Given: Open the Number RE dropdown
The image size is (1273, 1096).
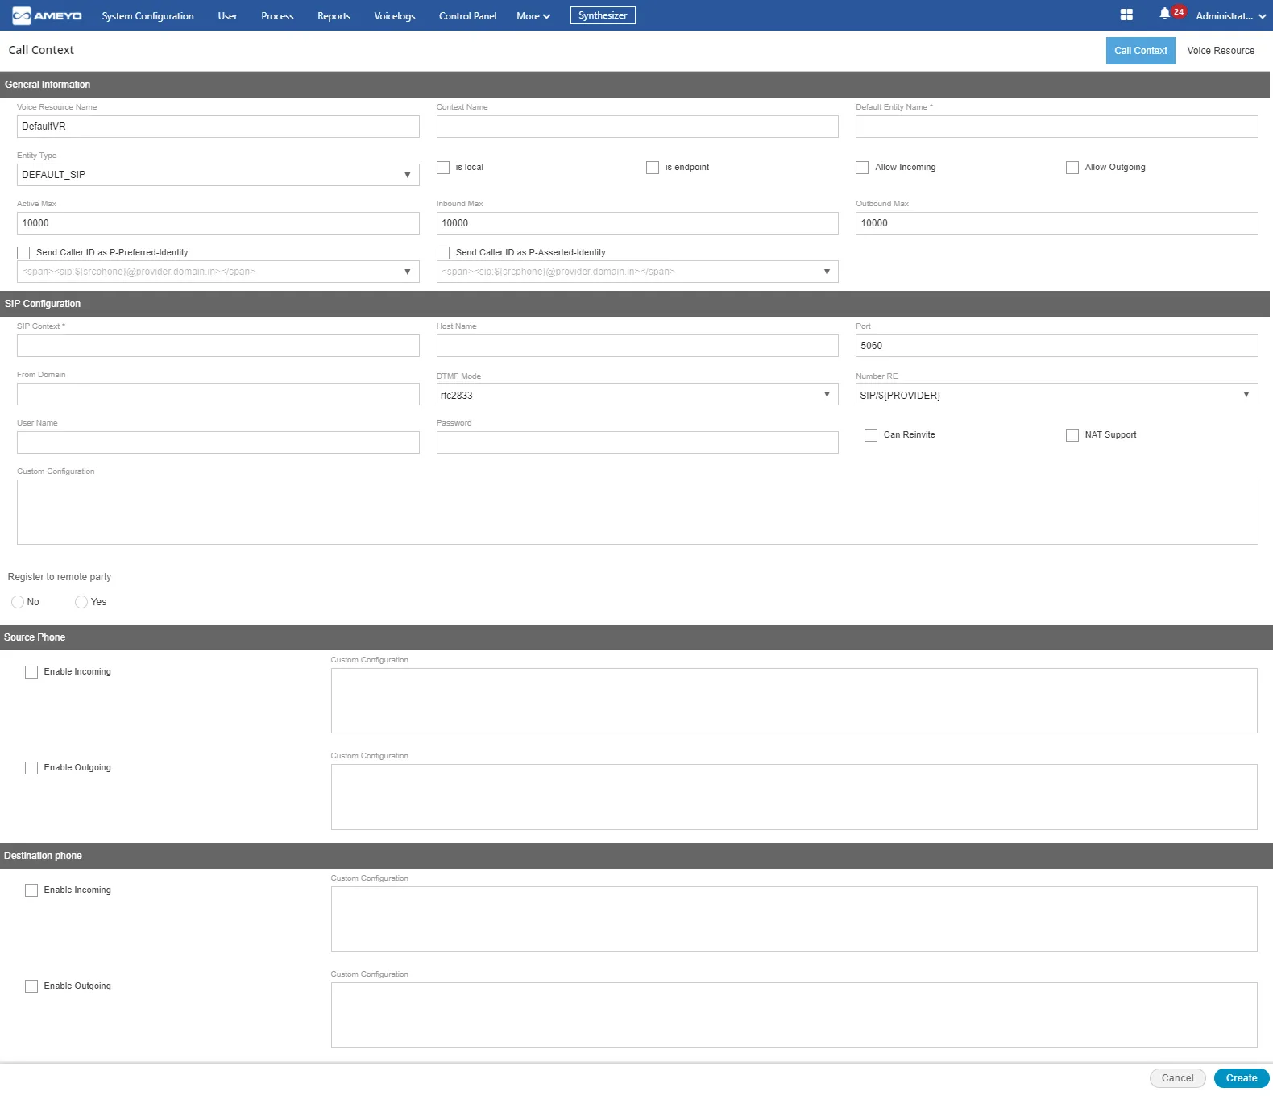Looking at the screenshot, I should tap(1056, 395).
